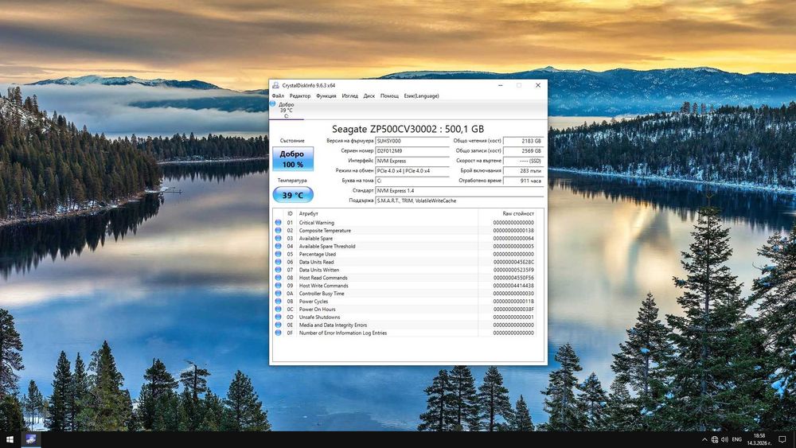
Task: Open the Windows Start menu
Action: [x=10, y=439]
